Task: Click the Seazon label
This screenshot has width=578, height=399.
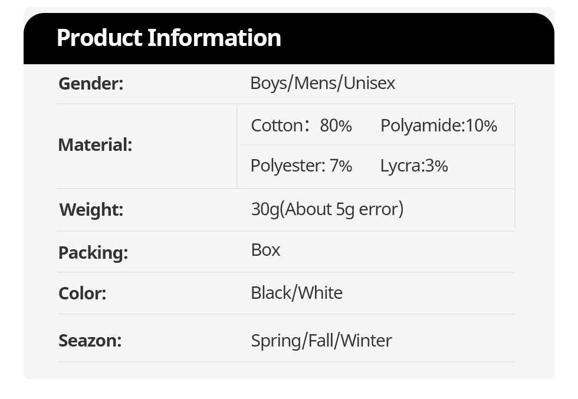Action: coord(90,340)
